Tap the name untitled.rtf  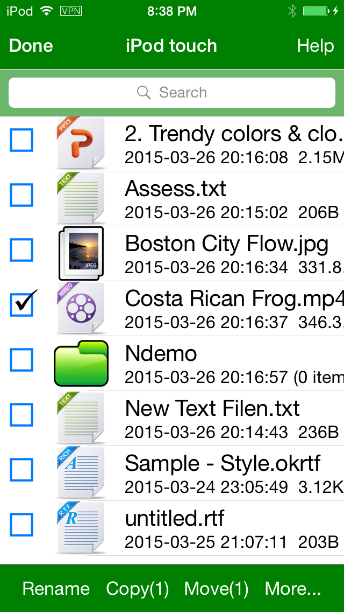175,519
